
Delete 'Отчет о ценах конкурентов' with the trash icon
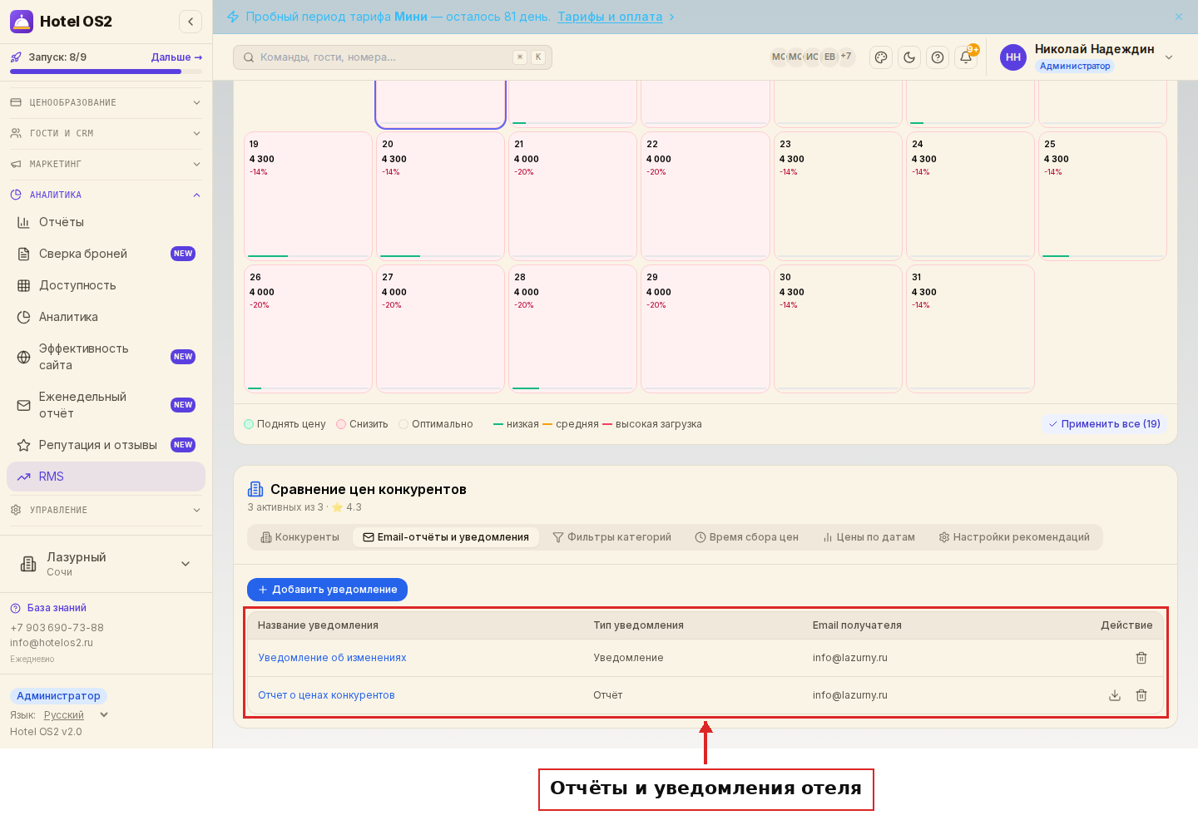1141,695
